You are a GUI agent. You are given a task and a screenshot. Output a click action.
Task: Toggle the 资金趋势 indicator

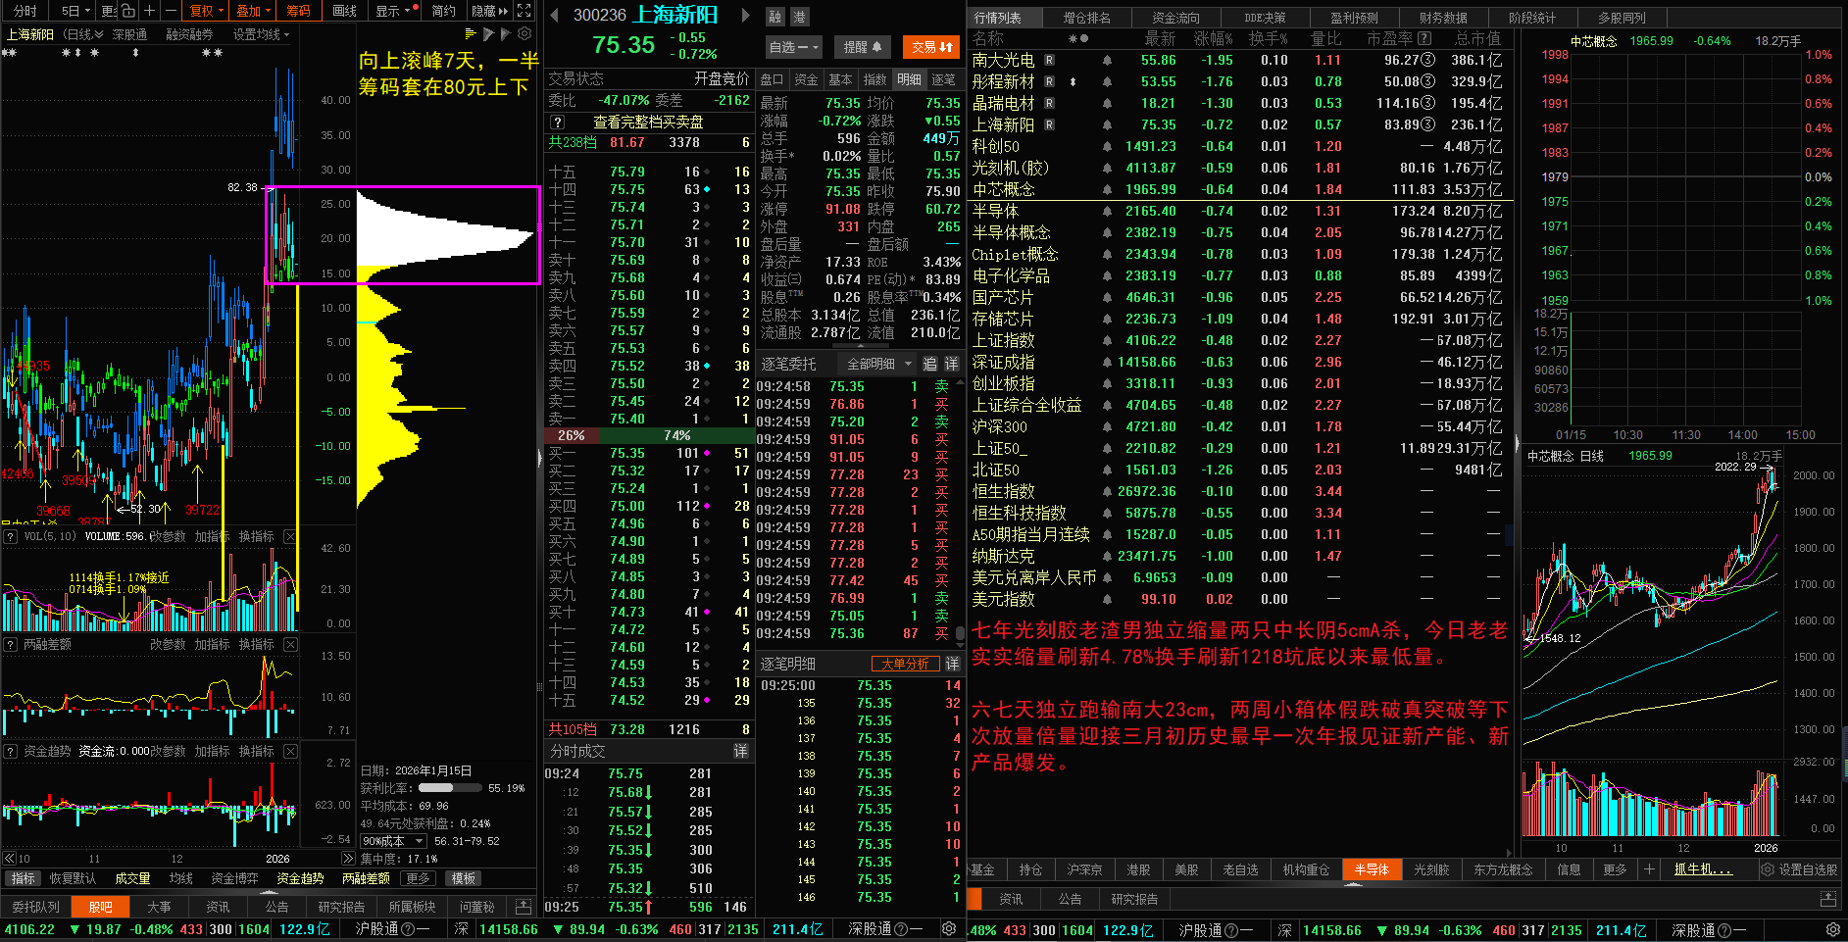[300, 878]
